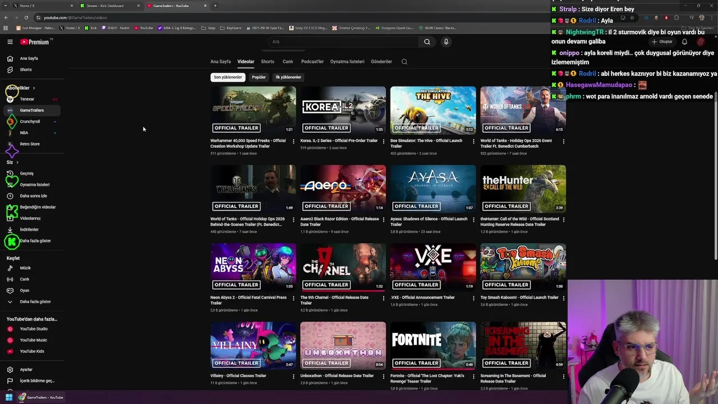
Task: Click the YouTube search input field
Action: 343,42
